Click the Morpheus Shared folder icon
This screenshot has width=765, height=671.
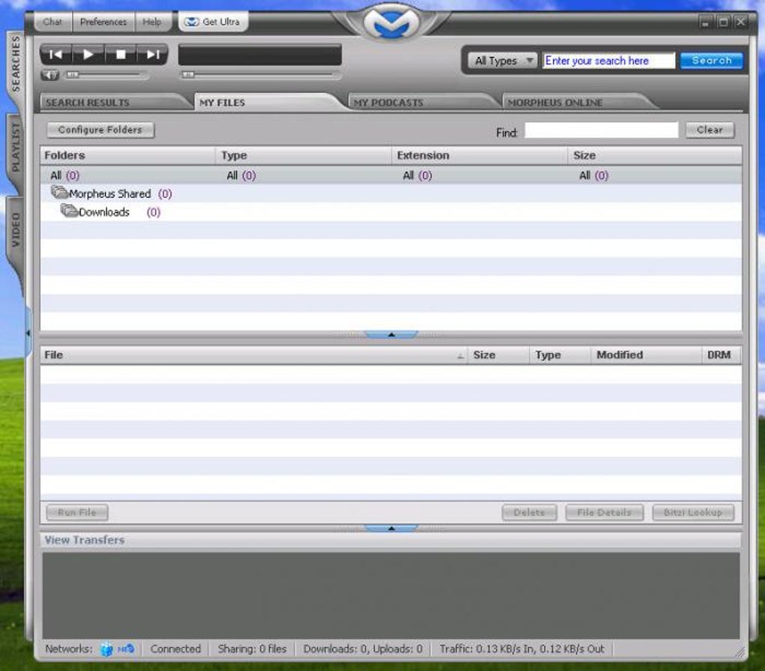point(59,192)
